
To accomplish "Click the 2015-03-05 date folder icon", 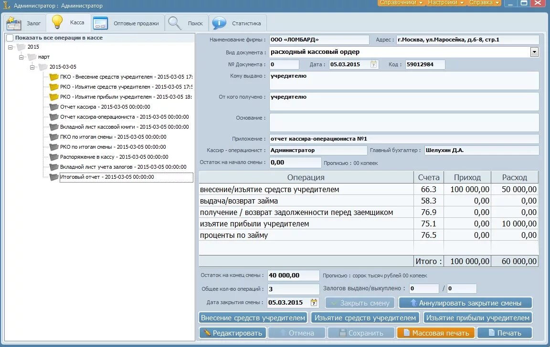I will tap(43, 67).
